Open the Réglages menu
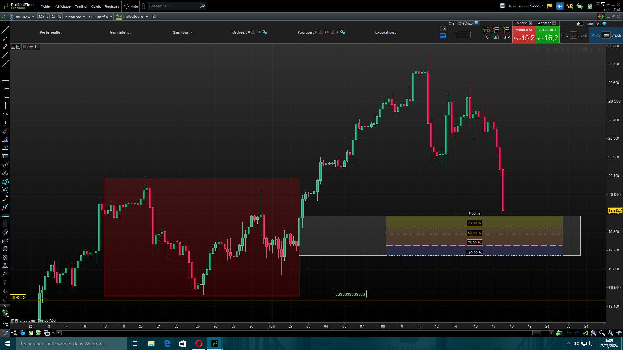 [112, 6]
